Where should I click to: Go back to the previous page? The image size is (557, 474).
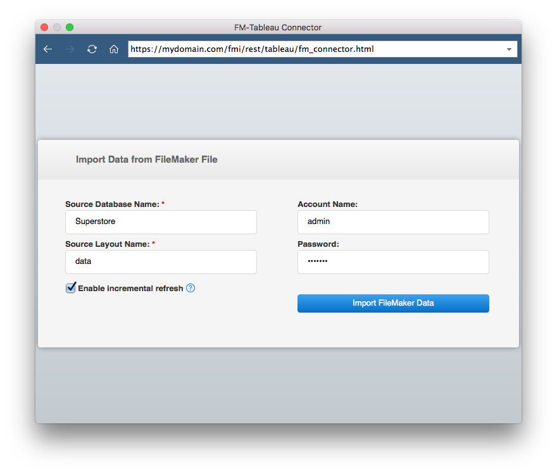[x=47, y=49]
